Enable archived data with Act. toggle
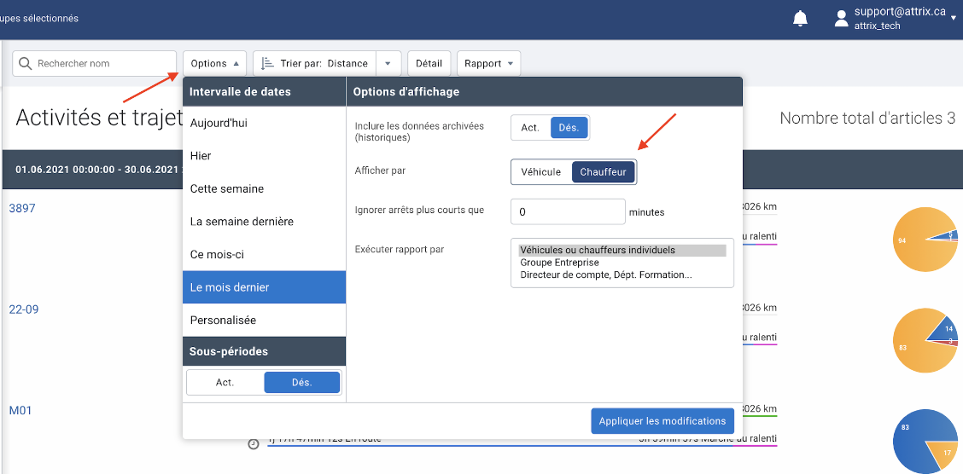 click(x=530, y=128)
